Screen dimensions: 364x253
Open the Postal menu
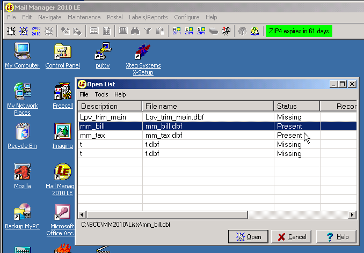coord(115,17)
